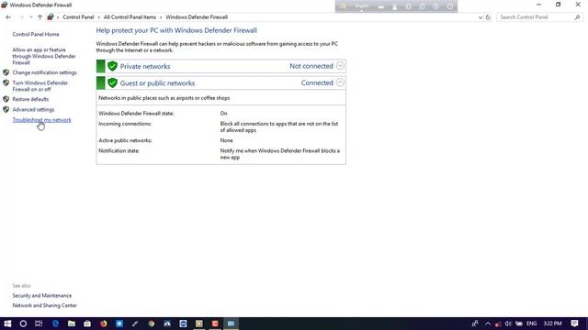Click ENG language indicator in tray
Image resolution: width=588 pixels, height=330 pixels.
(x=532, y=324)
